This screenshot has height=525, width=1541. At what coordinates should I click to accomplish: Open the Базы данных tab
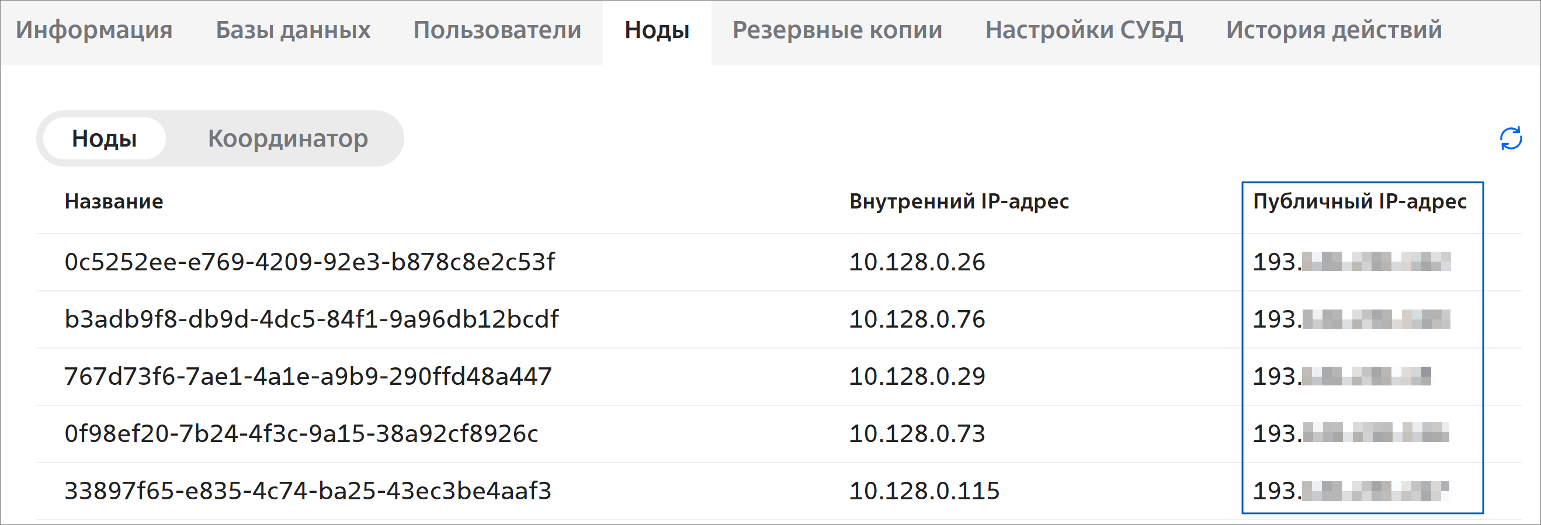pos(293,30)
